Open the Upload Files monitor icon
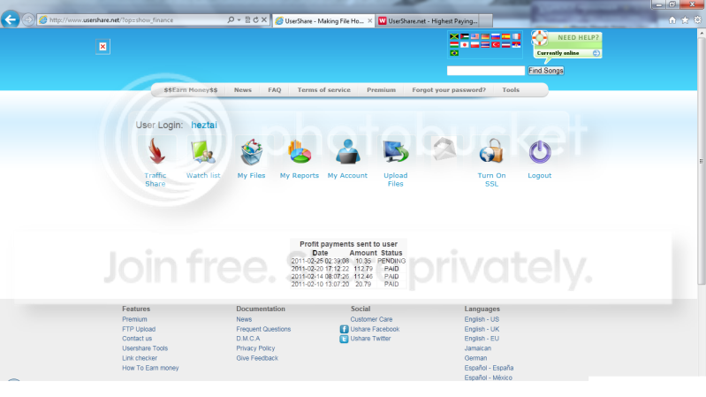The width and height of the screenshot is (706, 397). click(x=395, y=151)
